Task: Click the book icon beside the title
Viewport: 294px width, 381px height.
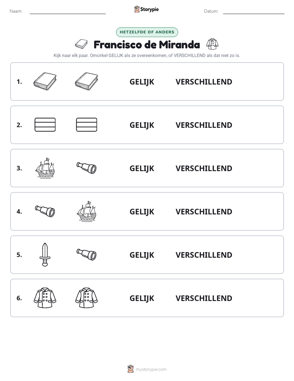Action: tap(81, 44)
